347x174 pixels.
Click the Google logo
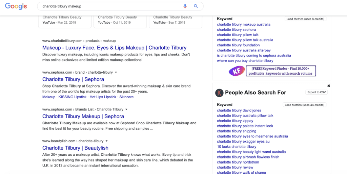click(16, 6)
